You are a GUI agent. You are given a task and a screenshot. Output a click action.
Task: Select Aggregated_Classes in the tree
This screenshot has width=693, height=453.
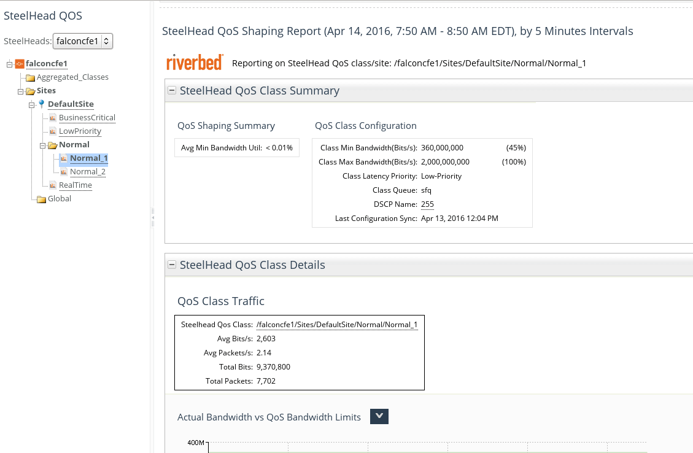(x=72, y=77)
